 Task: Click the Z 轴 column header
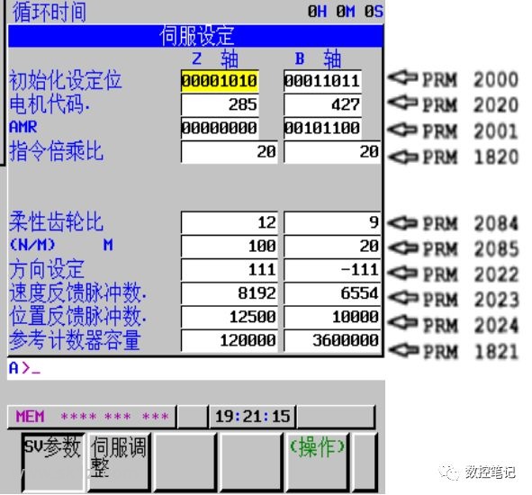click(215, 59)
